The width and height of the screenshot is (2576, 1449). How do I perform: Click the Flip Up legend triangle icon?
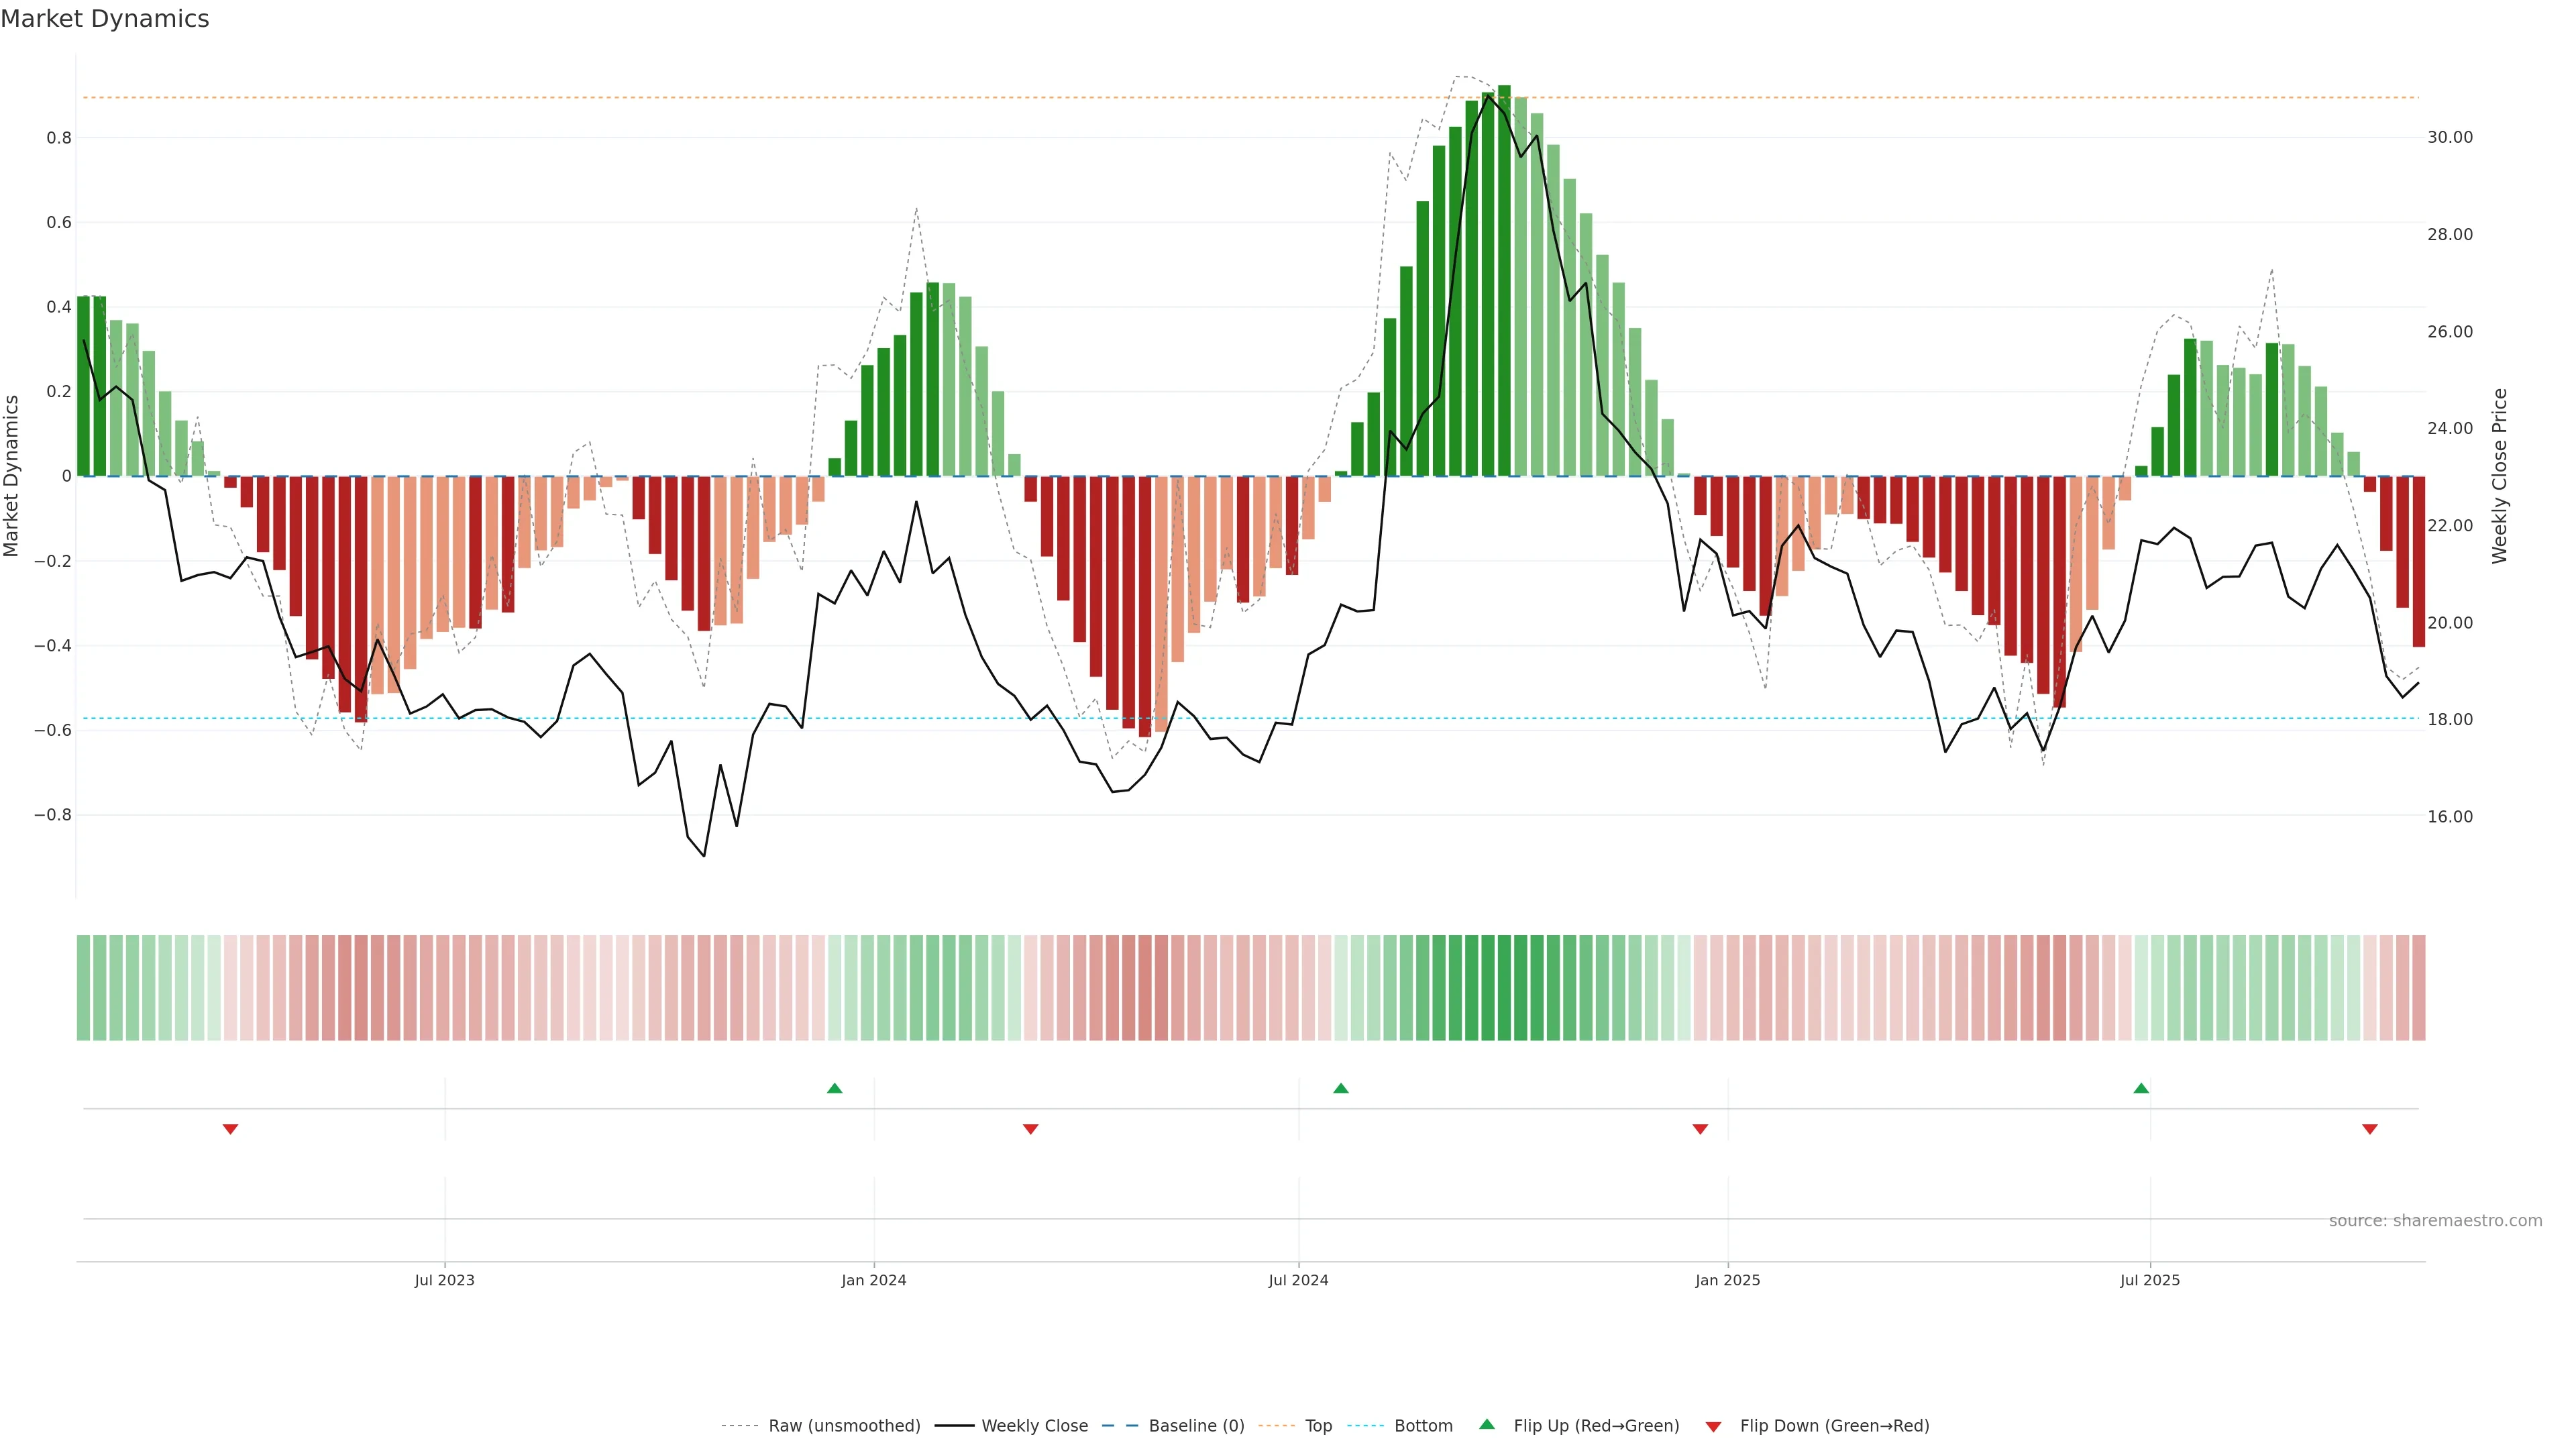pos(1487,1424)
